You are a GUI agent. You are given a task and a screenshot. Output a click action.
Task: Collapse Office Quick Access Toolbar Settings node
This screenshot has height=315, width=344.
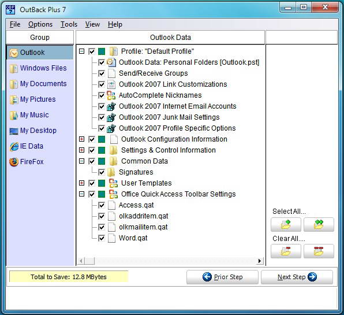point(81,194)
